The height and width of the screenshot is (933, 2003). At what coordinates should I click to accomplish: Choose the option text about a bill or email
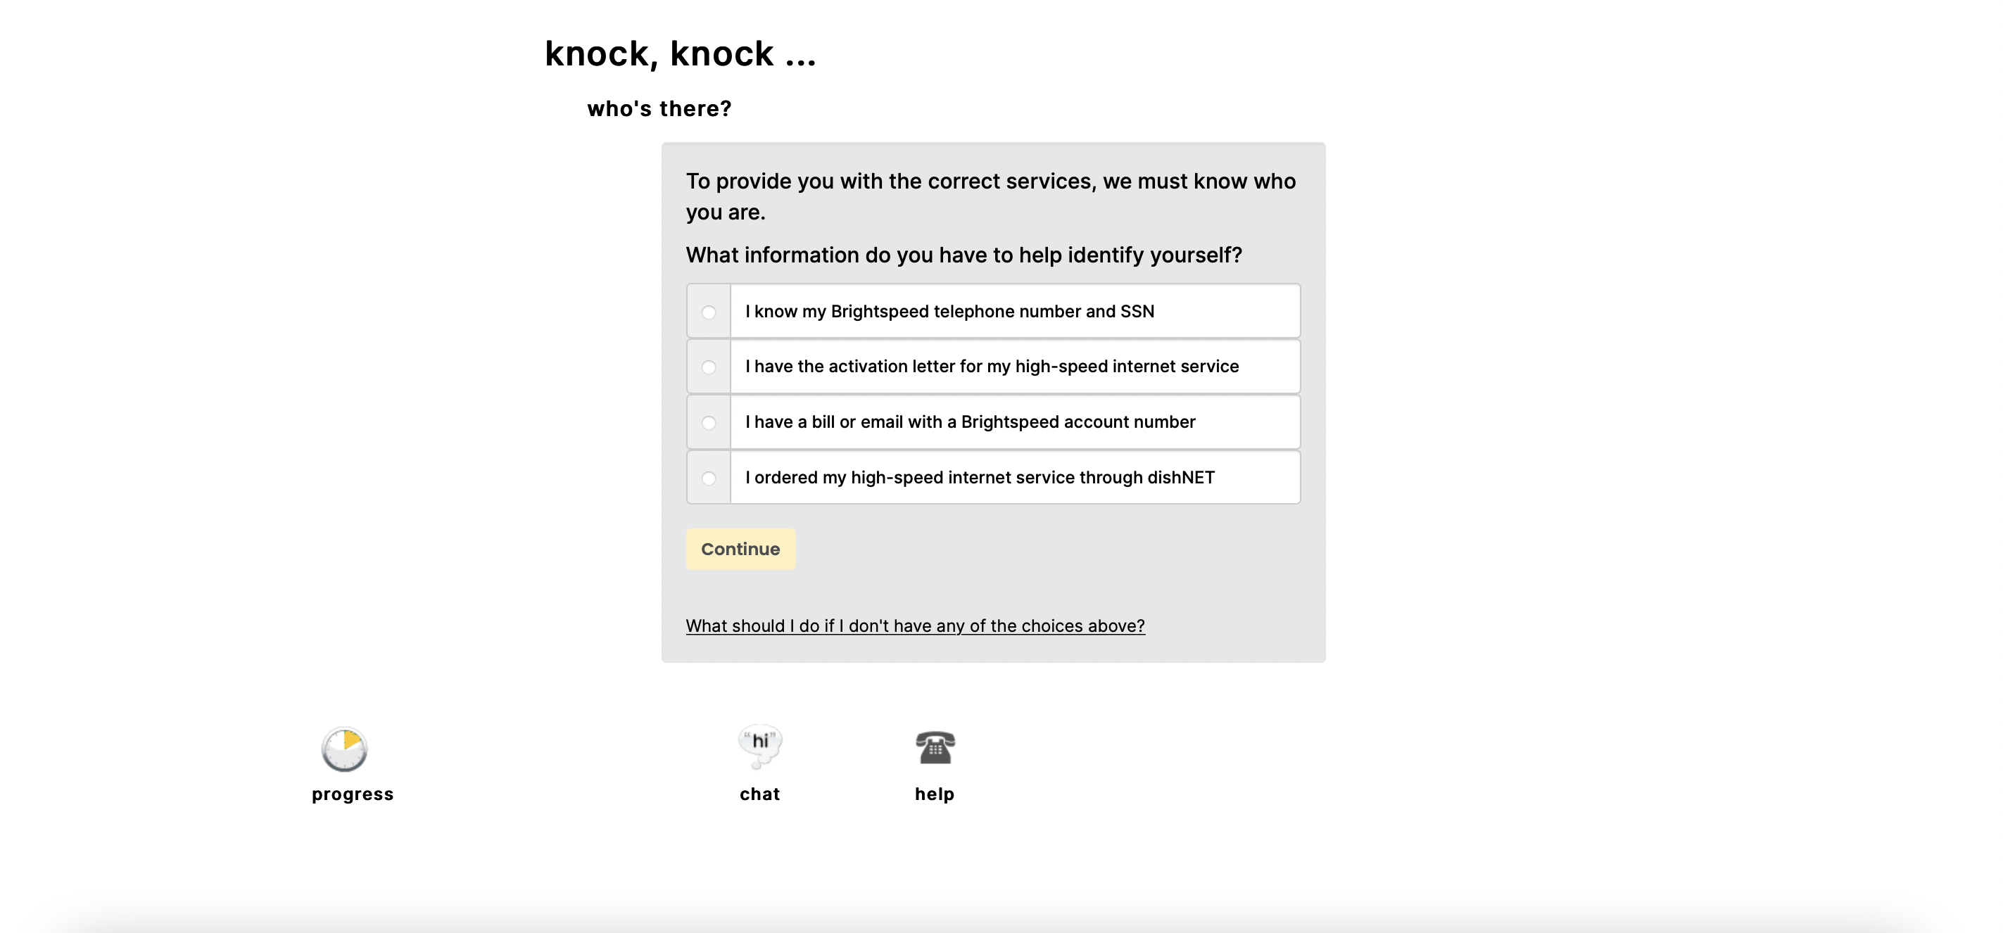[x=971, y=421]
